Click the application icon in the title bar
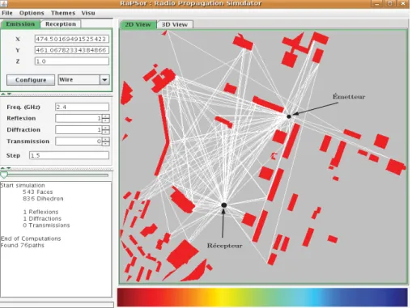The width and height of the screenshot is (412, 308). pos(4,3)
